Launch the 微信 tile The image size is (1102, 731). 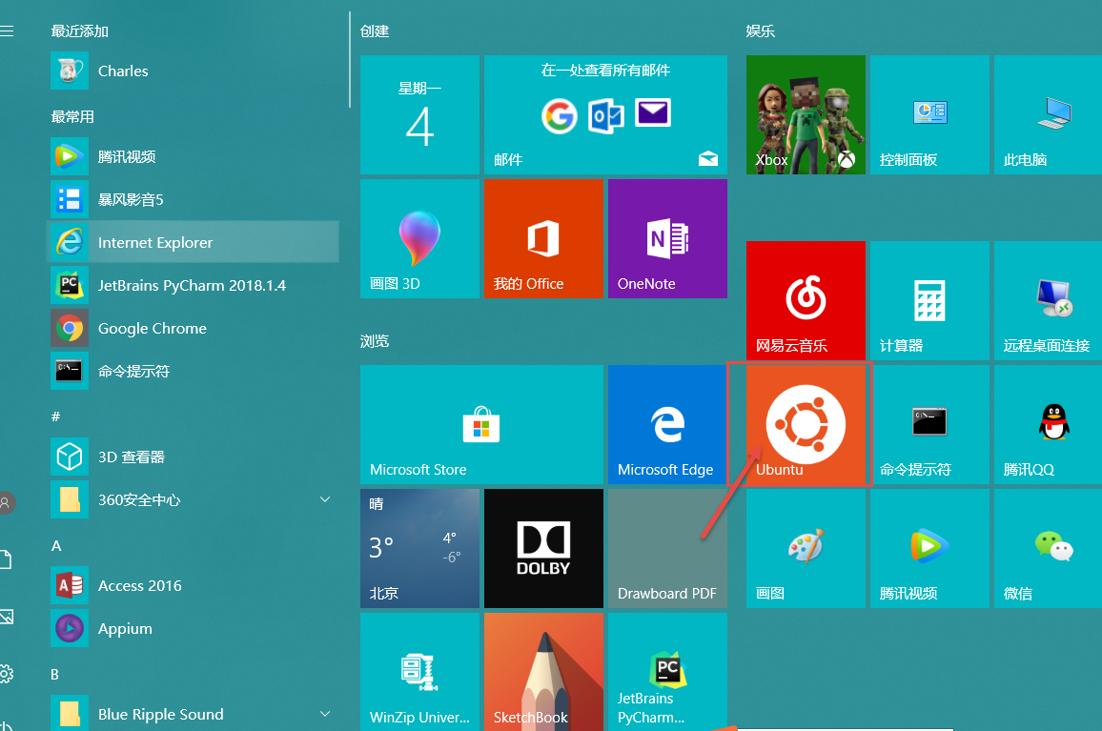click(1048, 548)
